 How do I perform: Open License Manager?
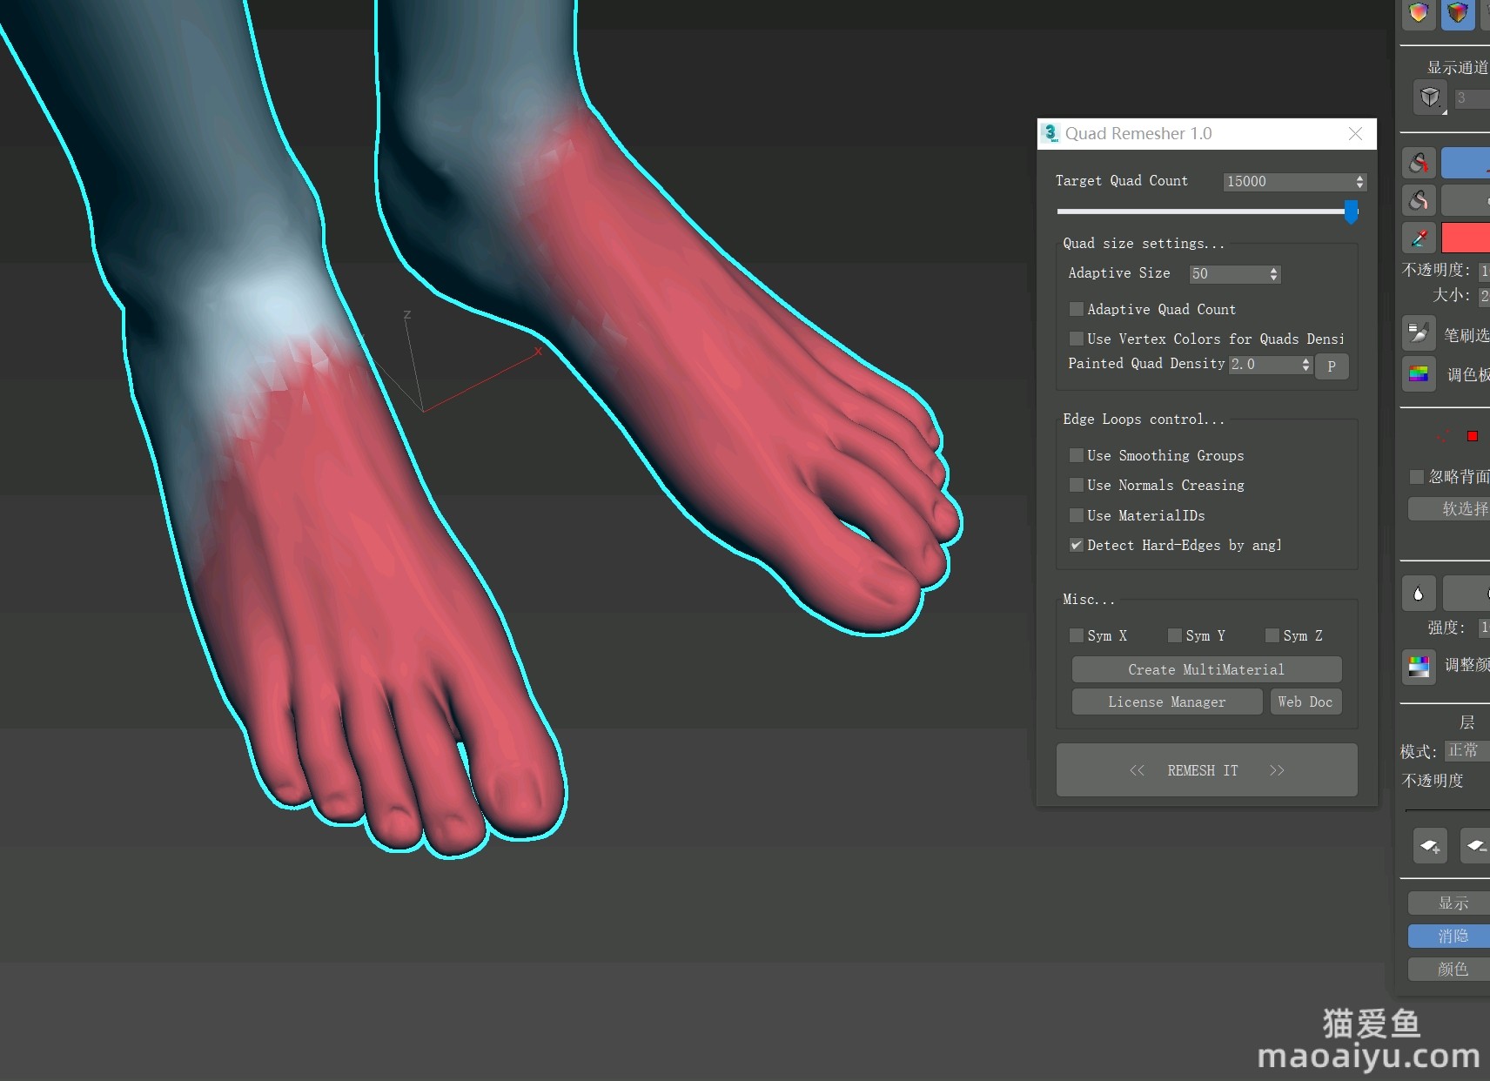[1166, 702]
